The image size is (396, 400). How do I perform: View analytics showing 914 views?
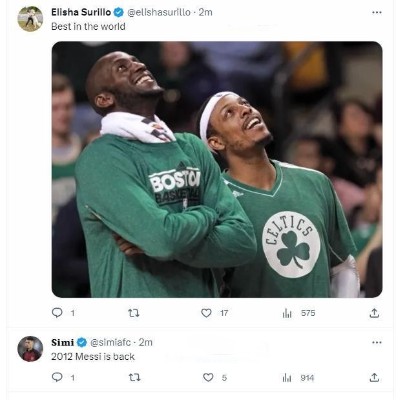tap(298, 377)
